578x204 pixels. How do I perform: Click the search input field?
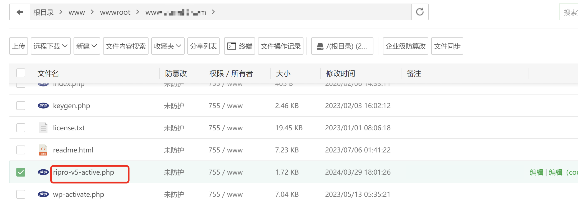point(569,12)
